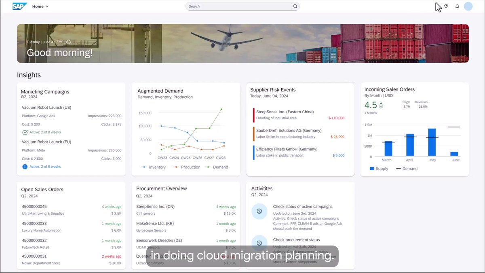Open Procurement Overview card title
The image size is (485, 273).
(162, 188)
